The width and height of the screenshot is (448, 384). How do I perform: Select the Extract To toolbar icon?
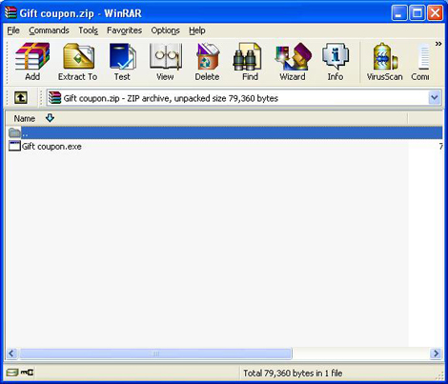pyautogui.click(x=78, y=62)
